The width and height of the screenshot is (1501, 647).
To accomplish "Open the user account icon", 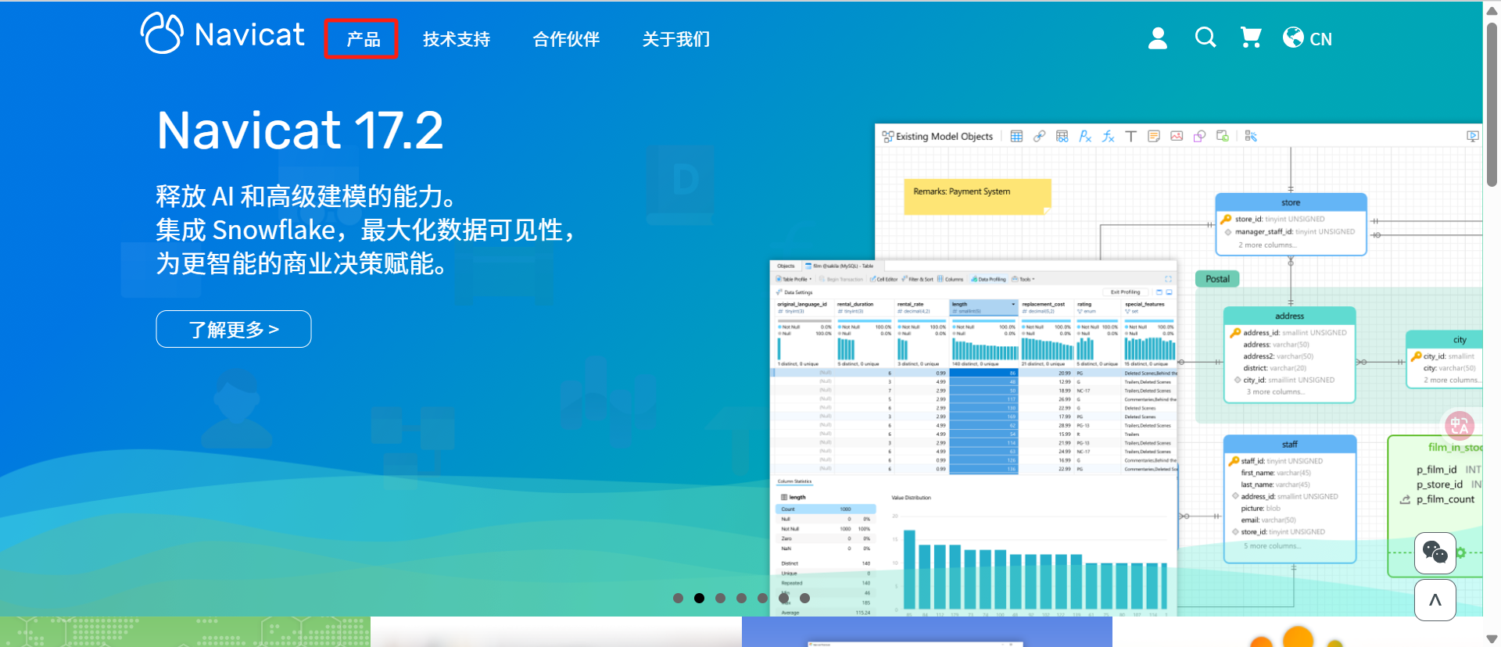I will click(x=1158, y=38).
